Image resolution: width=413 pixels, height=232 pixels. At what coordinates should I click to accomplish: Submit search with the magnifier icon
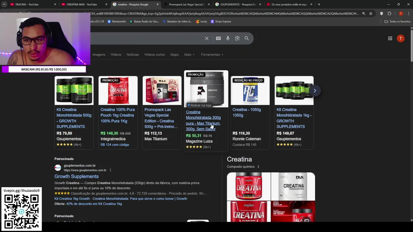pyautogui.click(x=247, y=38)
